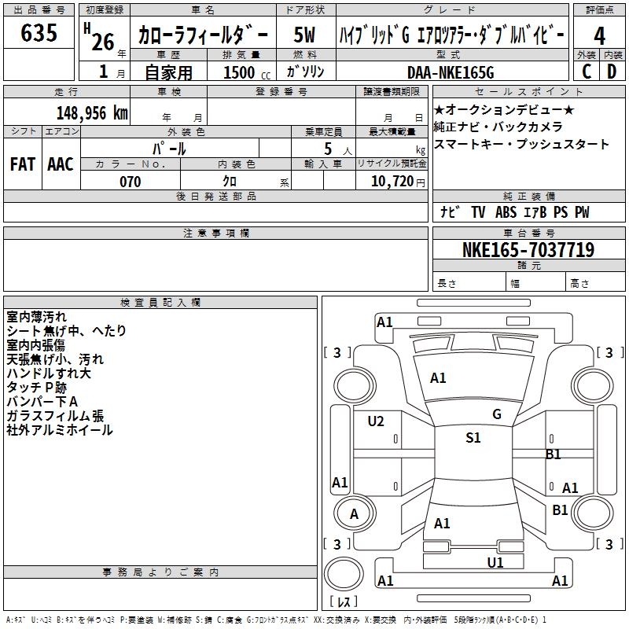The image size is (629, 629).
Task: Click the U1 mark on rear bumper
Action: tap(495, 563)
